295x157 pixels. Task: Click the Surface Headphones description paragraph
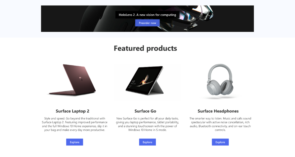[x=220, y=124]
